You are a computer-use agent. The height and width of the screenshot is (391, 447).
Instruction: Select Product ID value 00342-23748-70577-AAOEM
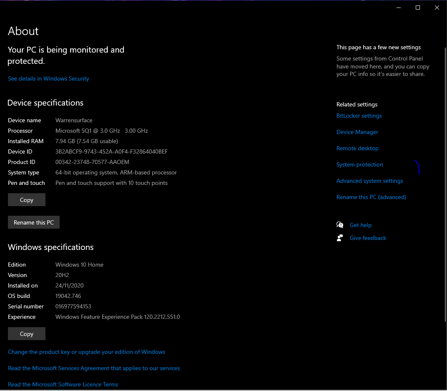pyautogui.click(x=92, y=162)
